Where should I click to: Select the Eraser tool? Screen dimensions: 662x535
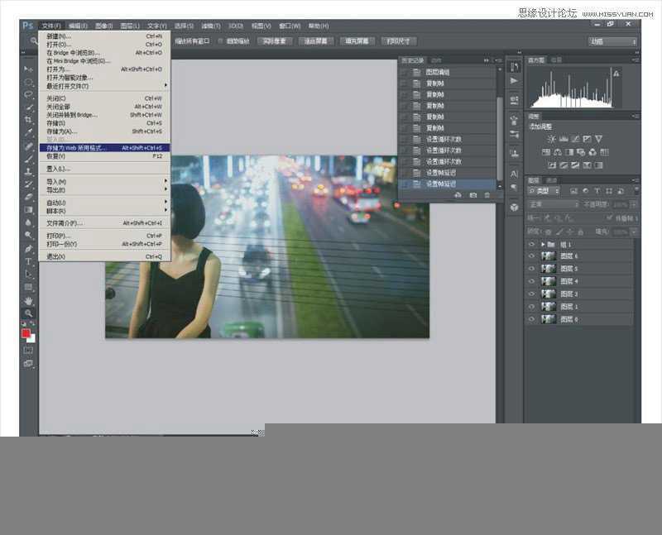28,197
